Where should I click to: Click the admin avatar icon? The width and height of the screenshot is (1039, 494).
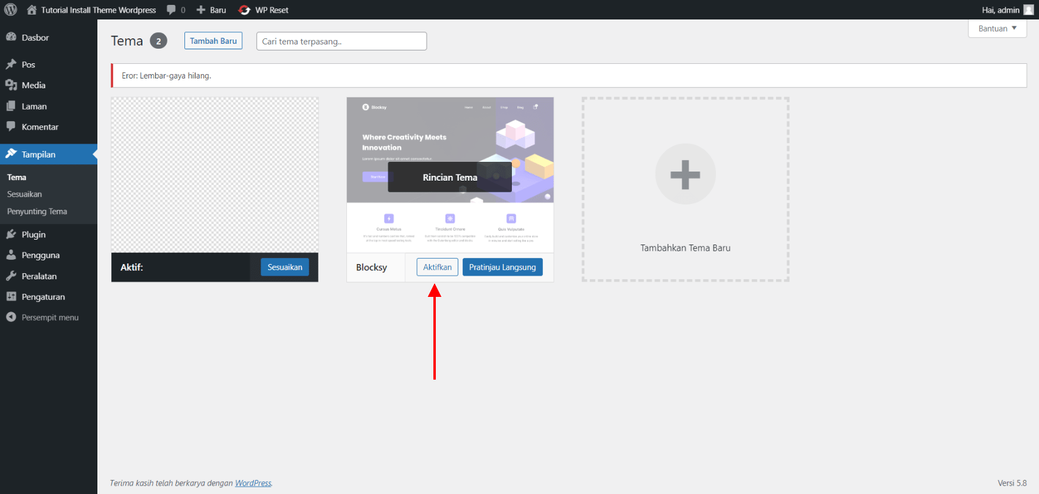(x=1029, y=10)
